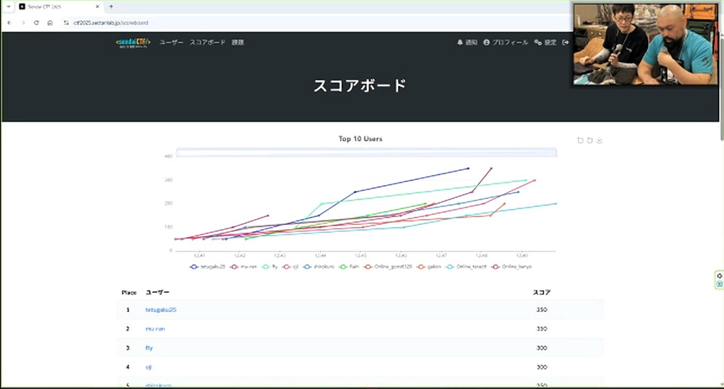This screenshot has width=724, height=389.
Task: Select the スコアボード navigation item
Action: [207, 43]
